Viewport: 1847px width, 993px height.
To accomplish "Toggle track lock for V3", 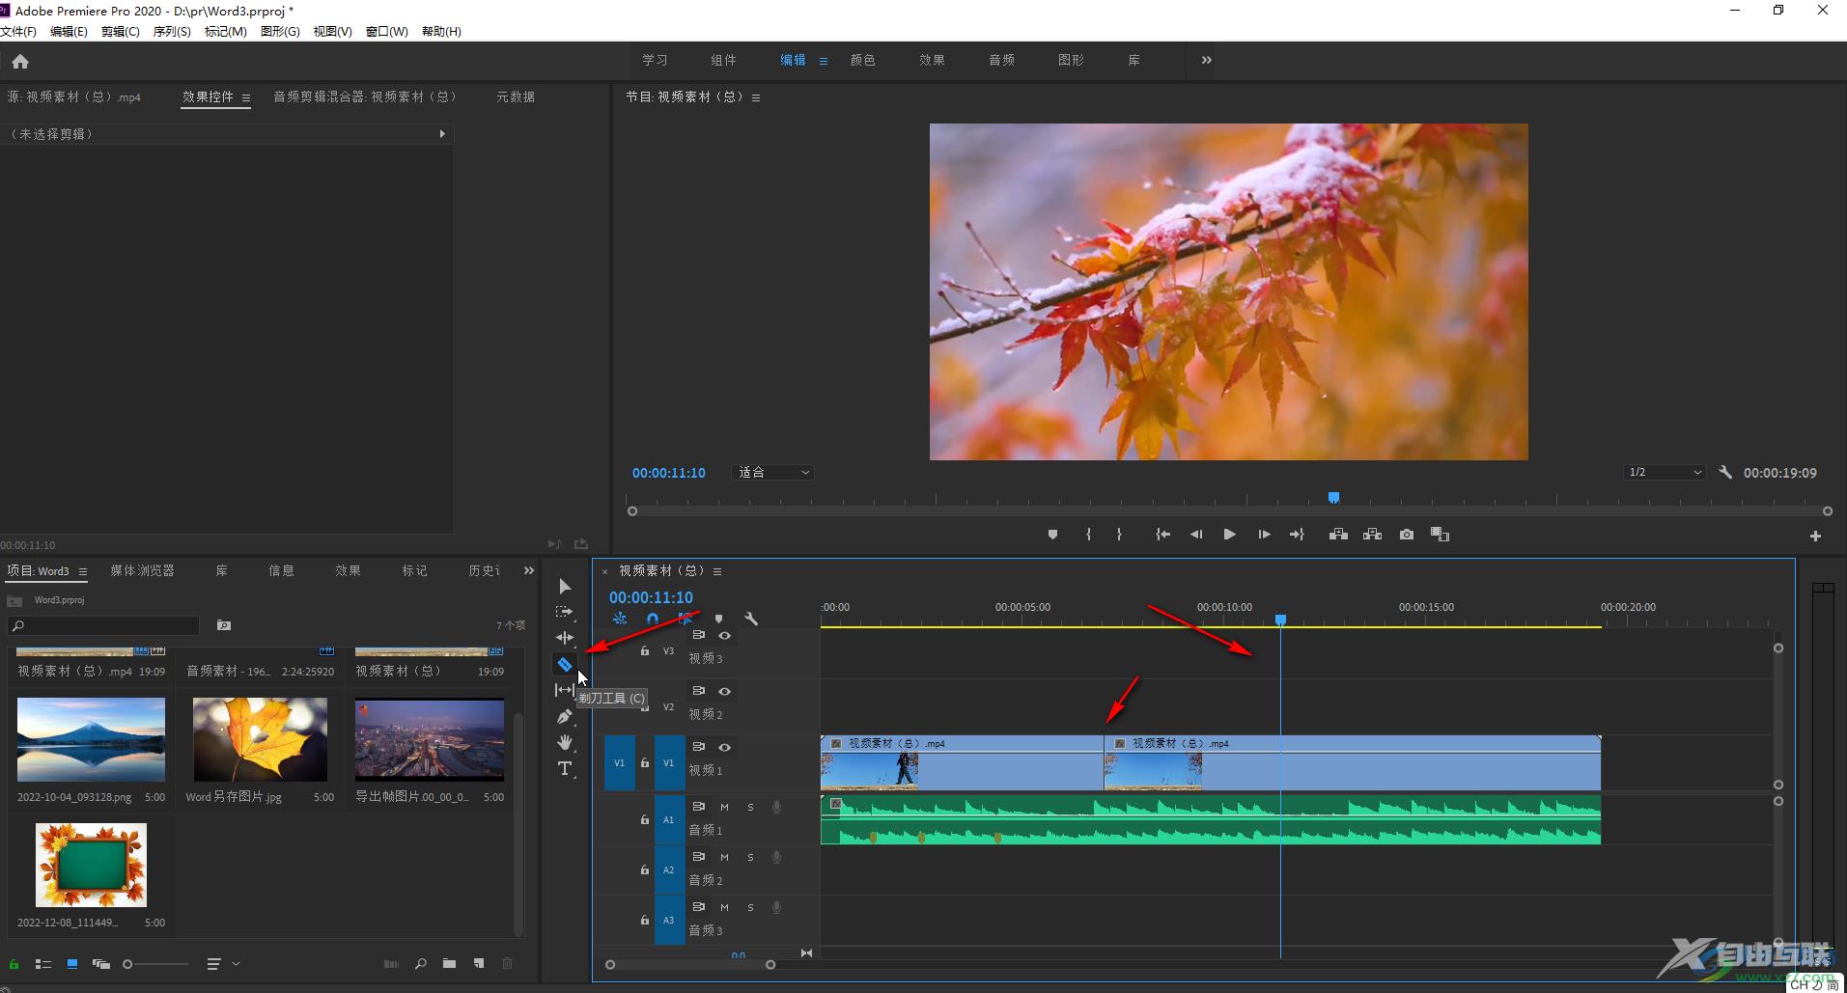I will pyautogui.click(x=645, y=651).
